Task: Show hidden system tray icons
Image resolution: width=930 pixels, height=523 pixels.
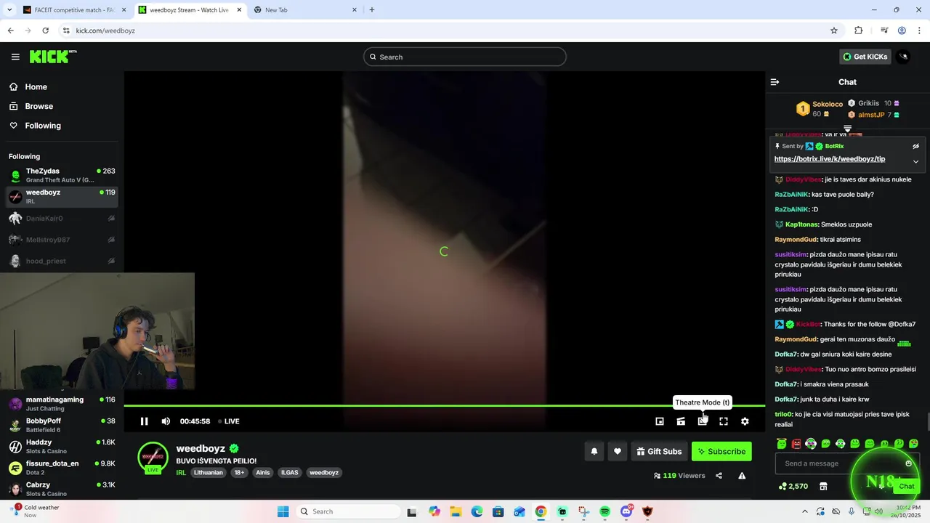Action: click(x=804, y=511)
